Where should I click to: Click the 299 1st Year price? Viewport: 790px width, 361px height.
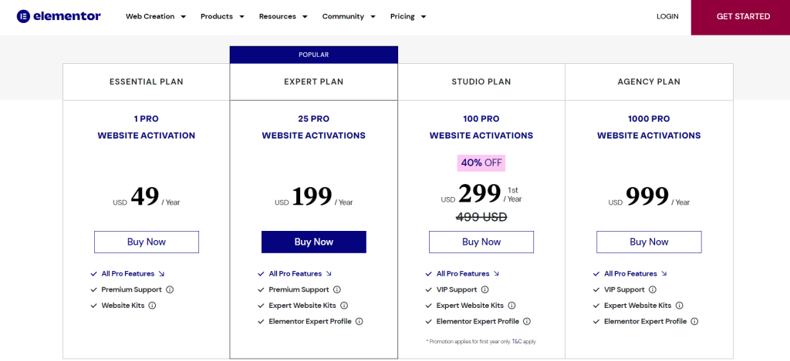[x=481, y=194]
